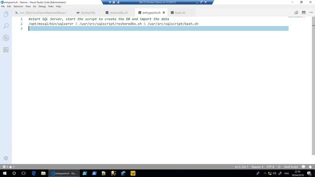
Task: Open the Selection menu
Action: click(18, 6)
